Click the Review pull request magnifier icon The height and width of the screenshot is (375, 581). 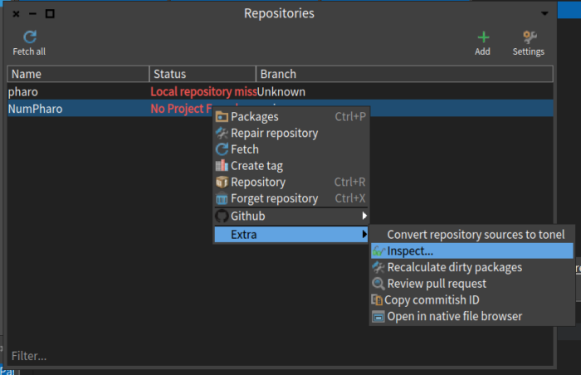378,284
